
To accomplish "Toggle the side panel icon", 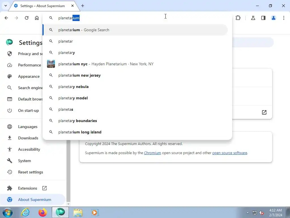I will [263, 18].
